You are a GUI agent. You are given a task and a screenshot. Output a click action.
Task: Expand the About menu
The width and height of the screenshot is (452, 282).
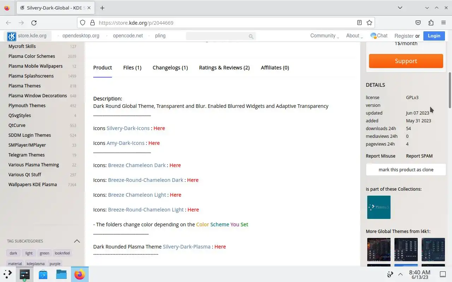(x=355, y=36)
